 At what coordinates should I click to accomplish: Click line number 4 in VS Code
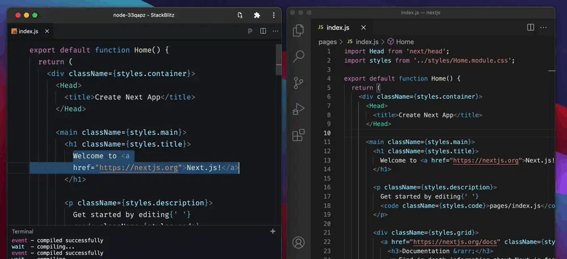[x=329, y=78]
